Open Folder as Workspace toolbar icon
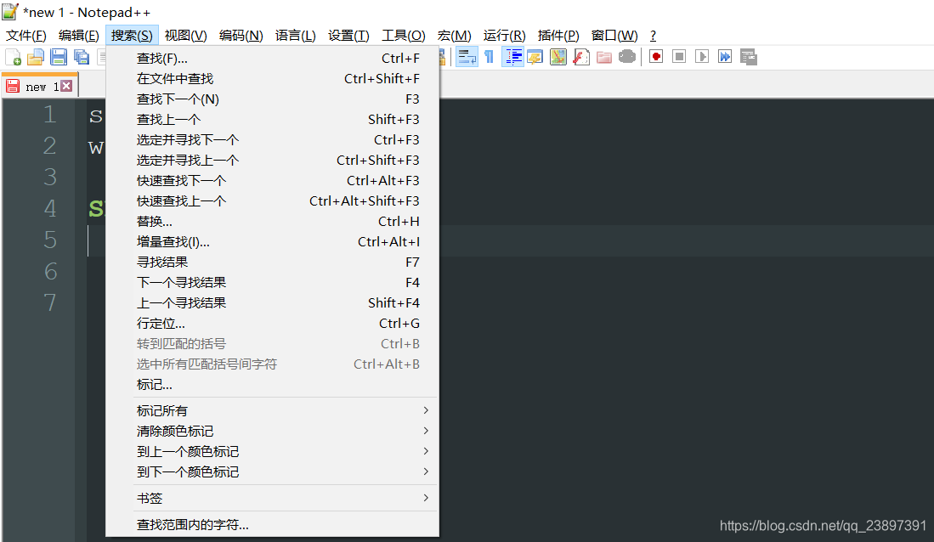Screen dimensions: 934x542 pos(604,57)
